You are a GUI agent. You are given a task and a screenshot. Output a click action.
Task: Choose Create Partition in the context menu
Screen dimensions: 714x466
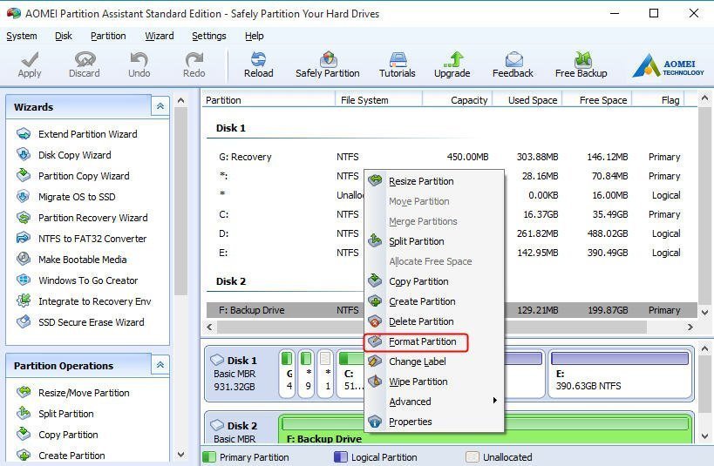434,301
